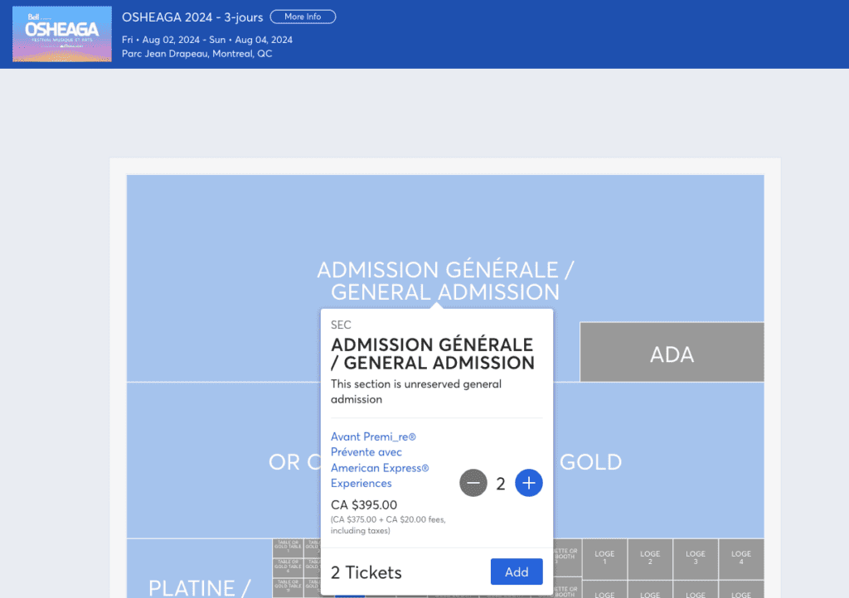Select the ADA section on map

(x=672, y=354)
